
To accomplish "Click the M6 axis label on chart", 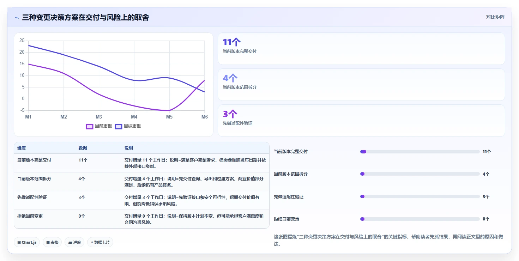I will (x=204, y=117).
